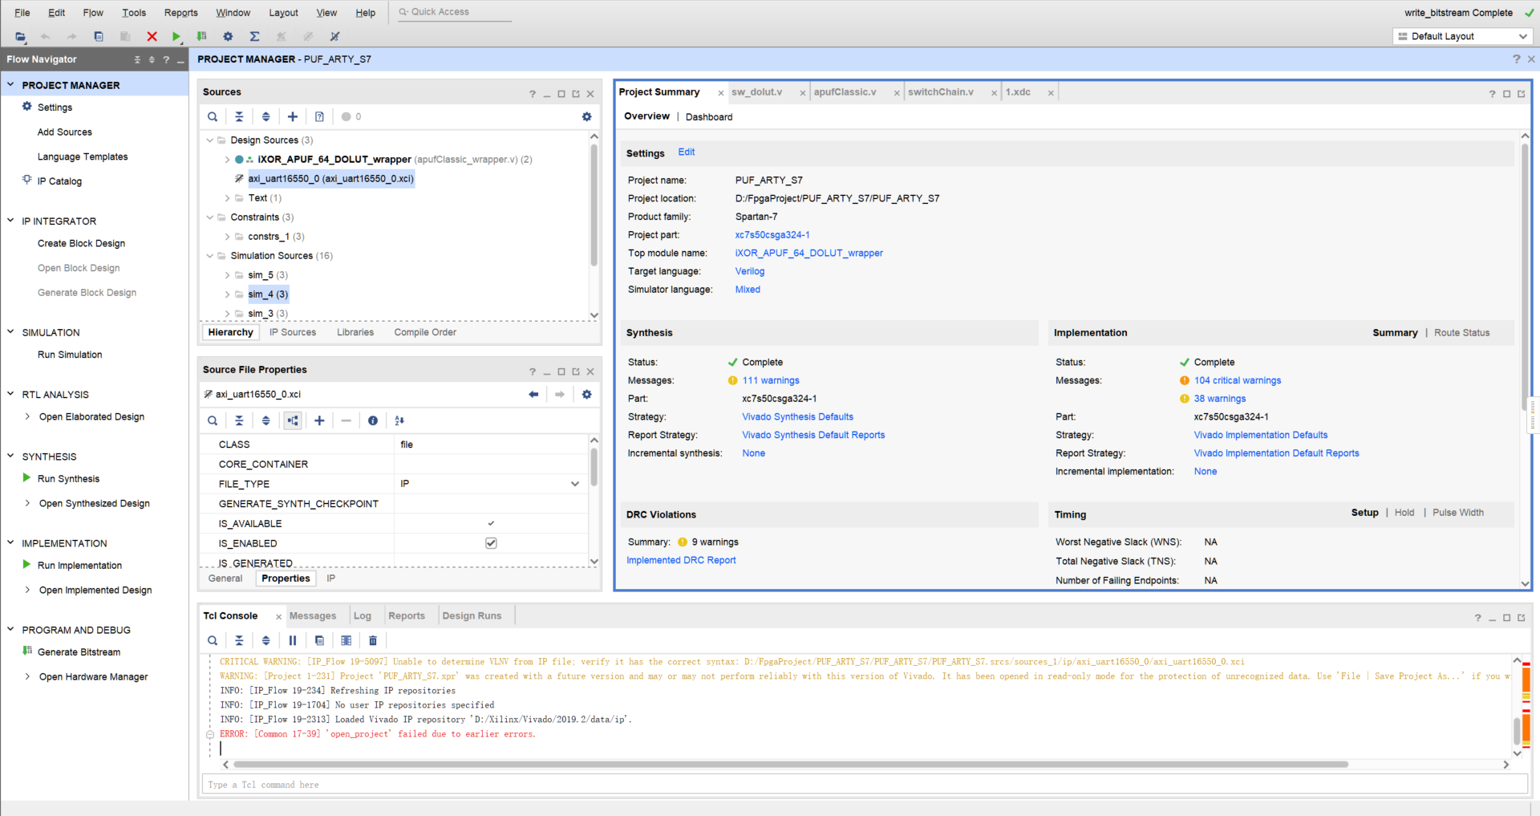Click the Tcl Console horizontal scrollbar

[790, 765]
